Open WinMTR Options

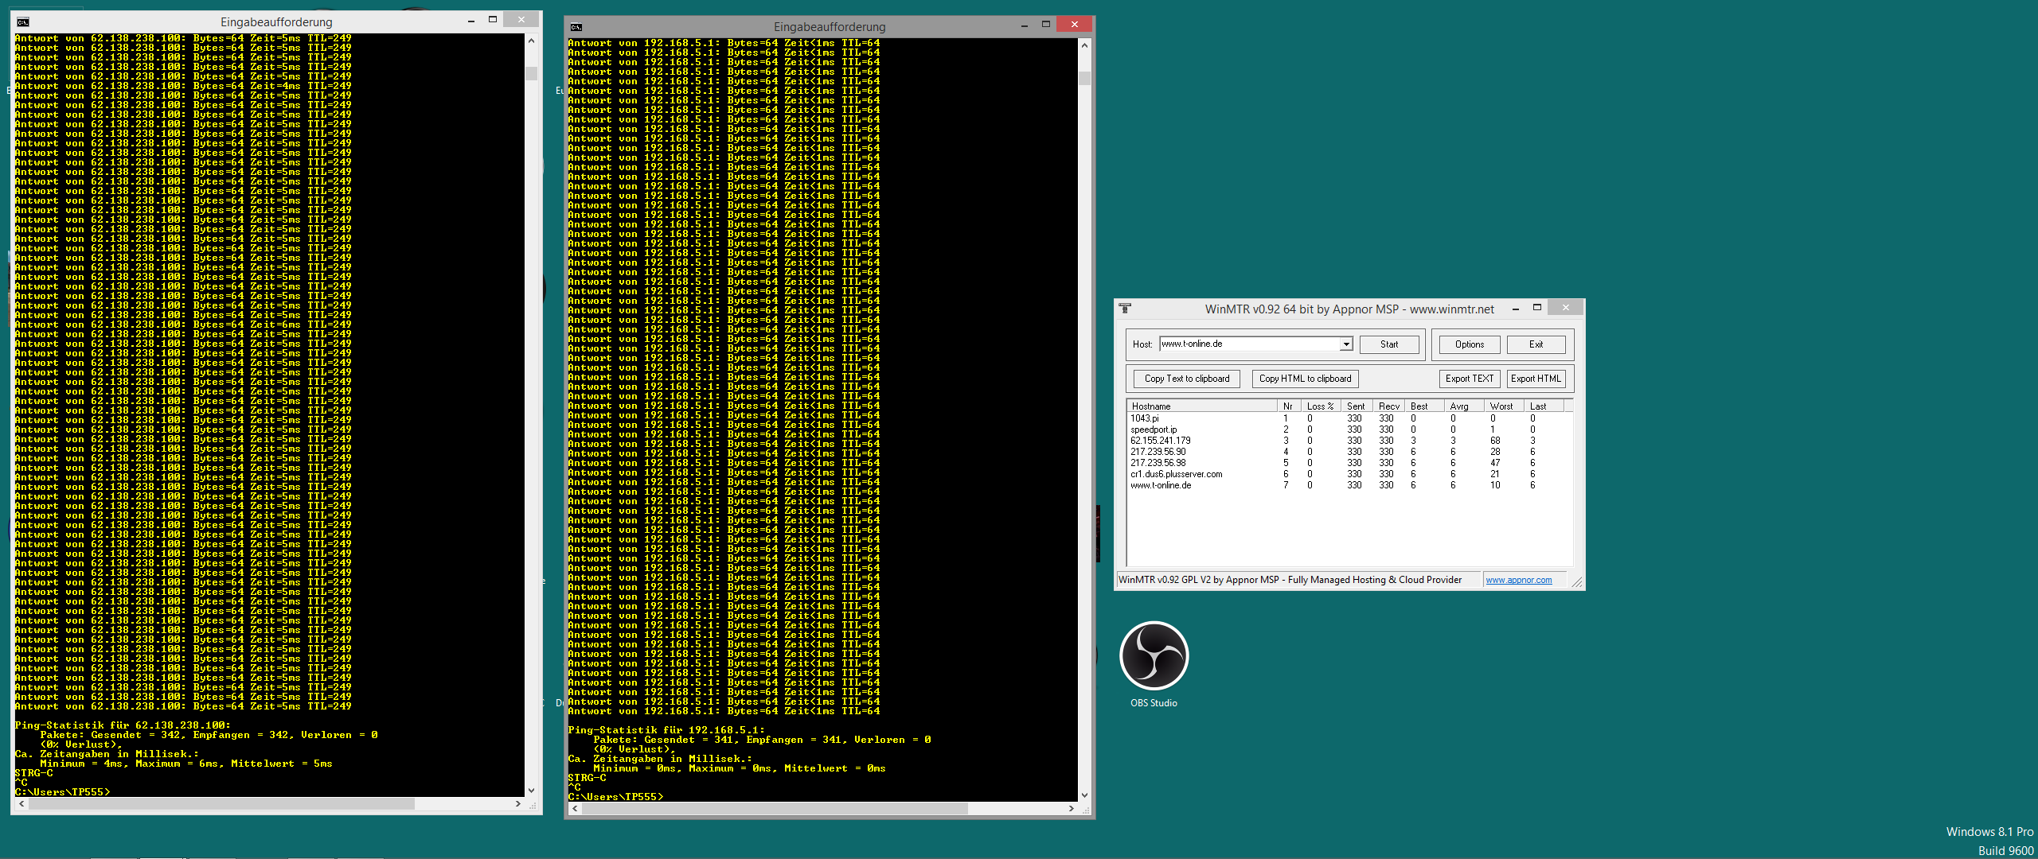pos(1469,344)
